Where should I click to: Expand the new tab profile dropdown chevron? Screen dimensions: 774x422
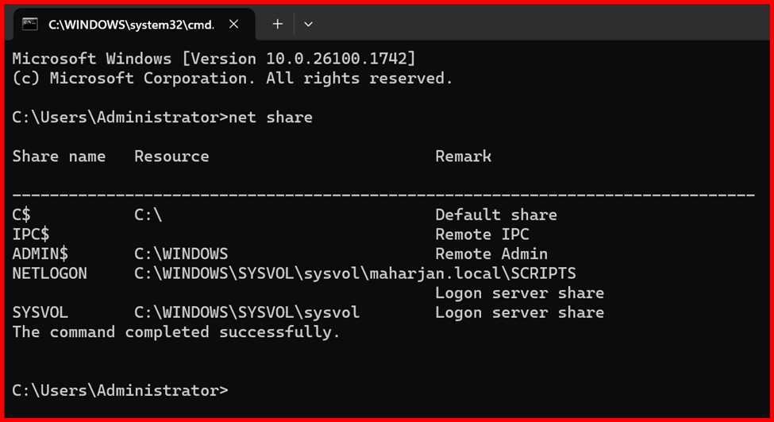click(308, 24)
